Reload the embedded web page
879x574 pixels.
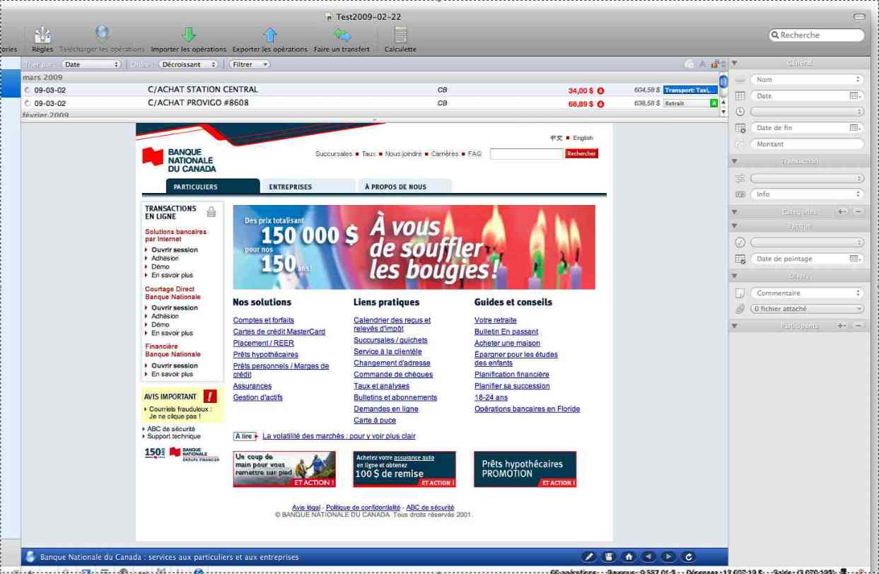(689, 557)
